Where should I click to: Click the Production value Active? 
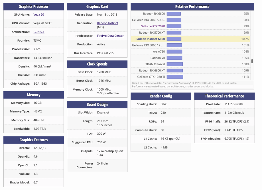[101, 44]
